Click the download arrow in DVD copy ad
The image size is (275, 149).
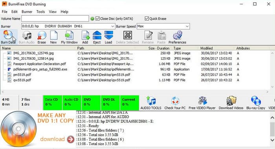pos(71,139)
